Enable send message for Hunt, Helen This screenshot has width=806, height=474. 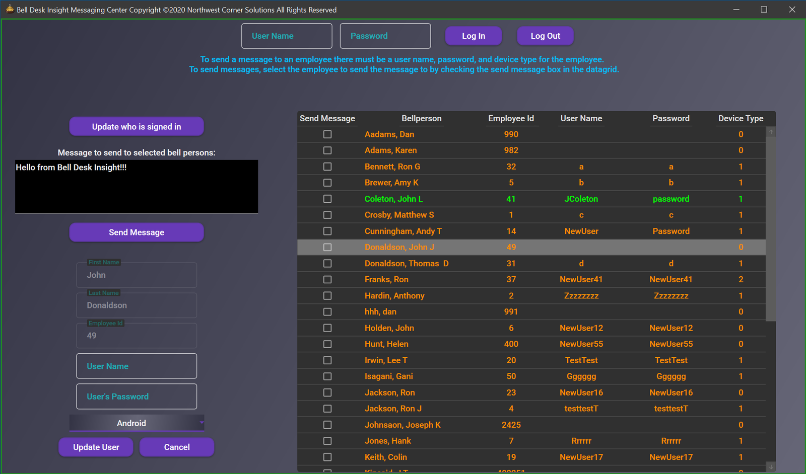click(327, 344)
